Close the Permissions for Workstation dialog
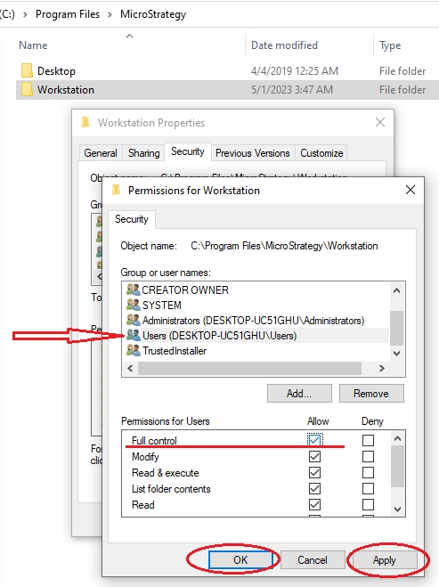Viewport: 439px width, 587px height. pyautogui.click(x=411, y=190)
